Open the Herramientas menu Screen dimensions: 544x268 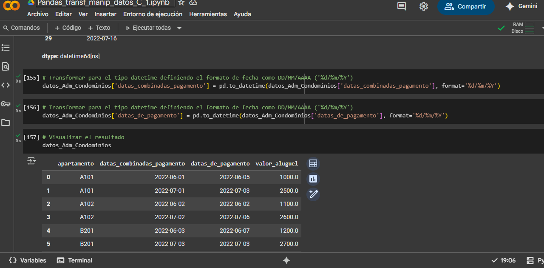pos(208,14)
